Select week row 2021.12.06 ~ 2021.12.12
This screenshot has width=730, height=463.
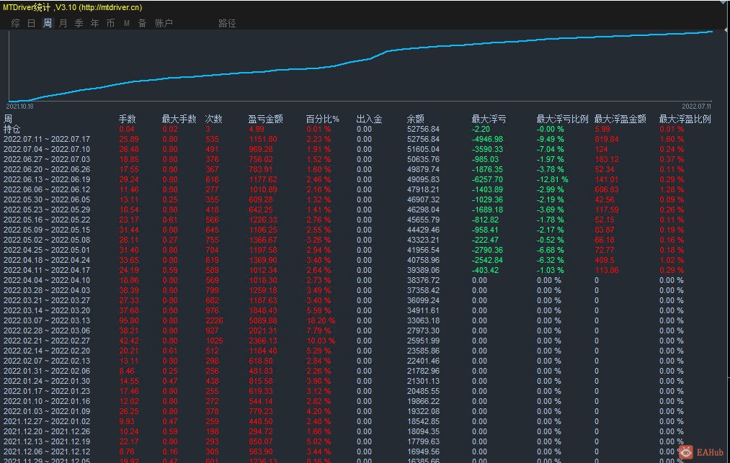47,451
